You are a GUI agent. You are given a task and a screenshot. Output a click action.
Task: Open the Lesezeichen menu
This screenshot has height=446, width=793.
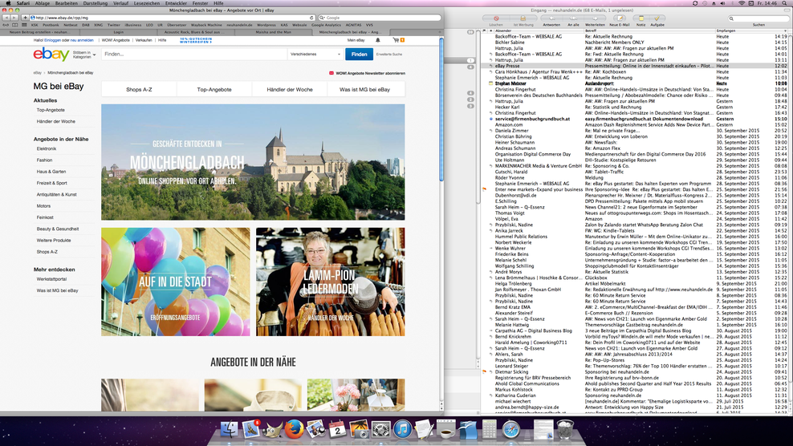[x=147, y=3]
